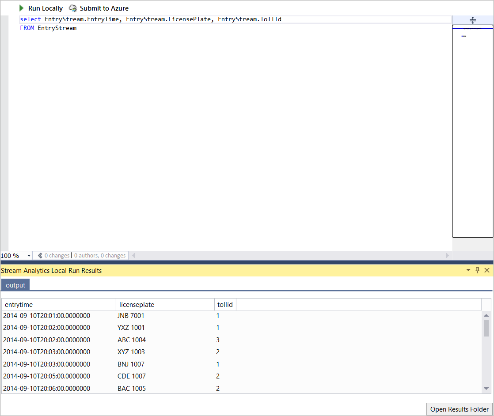Screen dimensions: 494x416
Task: Click the 0 authors, 0 changes indicator
Action: point(99,255)
